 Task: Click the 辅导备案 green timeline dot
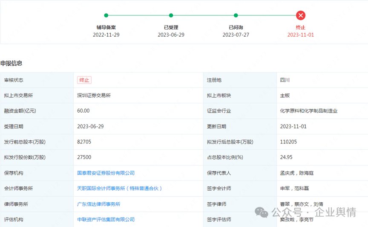pos(106,15)
